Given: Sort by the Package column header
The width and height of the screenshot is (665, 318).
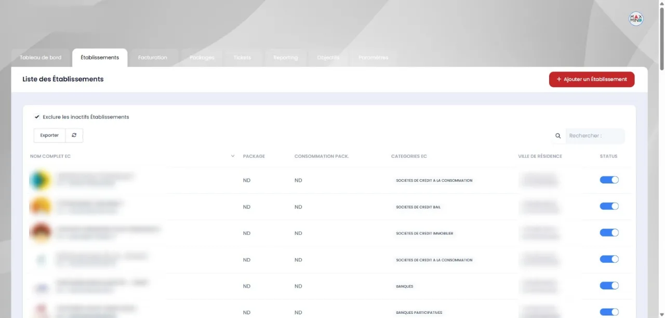Looking at the screenshot, I should tap(254, 156).
